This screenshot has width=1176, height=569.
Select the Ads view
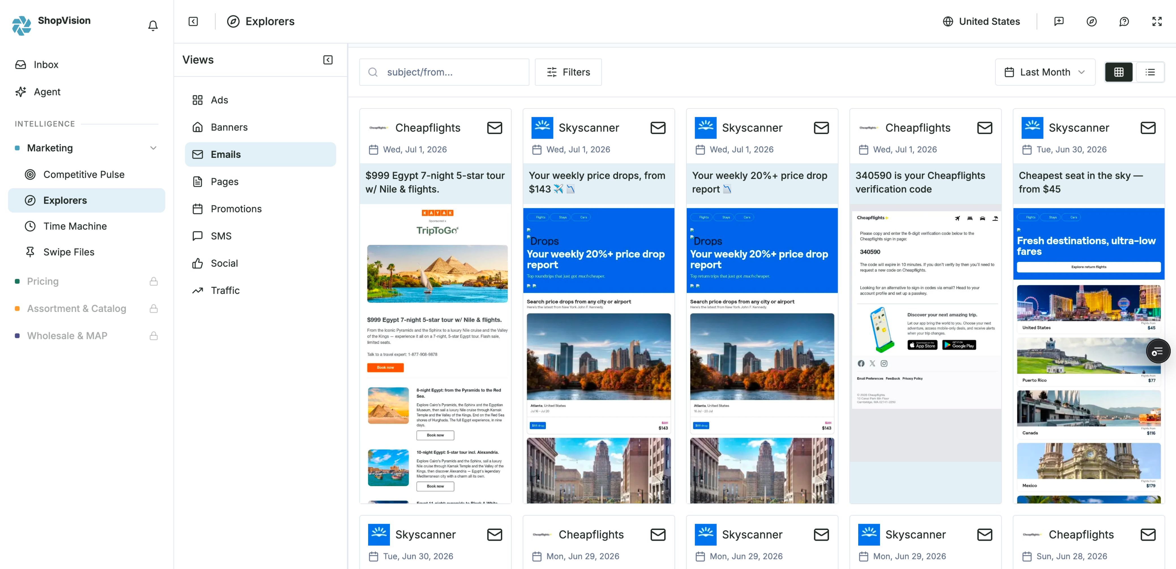coord(260,100)
